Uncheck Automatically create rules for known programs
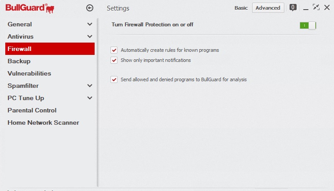This screenshot has width=334, height=191. (114, 50)
